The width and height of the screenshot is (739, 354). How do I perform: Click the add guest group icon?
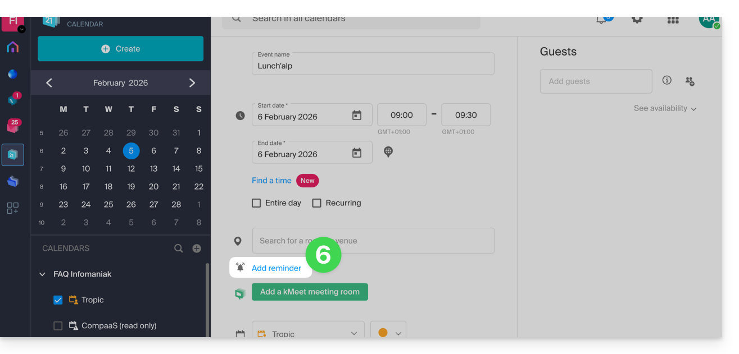tap(690, 81)
